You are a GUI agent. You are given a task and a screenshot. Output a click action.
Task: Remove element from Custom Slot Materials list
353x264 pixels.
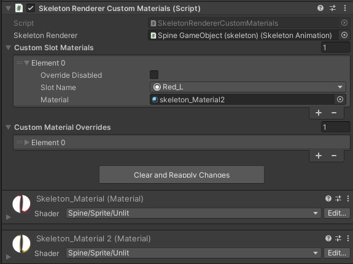coord(334,113)
